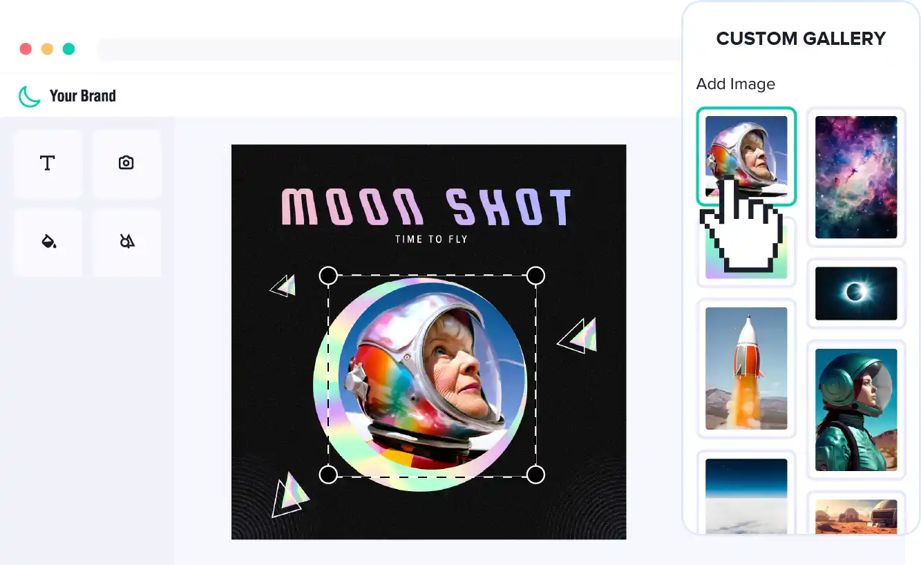Click the bottom-right selection resize handle

(535, 475)
